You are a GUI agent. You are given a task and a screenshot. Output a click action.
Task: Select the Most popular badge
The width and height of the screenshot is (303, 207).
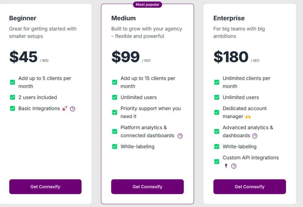[x=147, y=5]
